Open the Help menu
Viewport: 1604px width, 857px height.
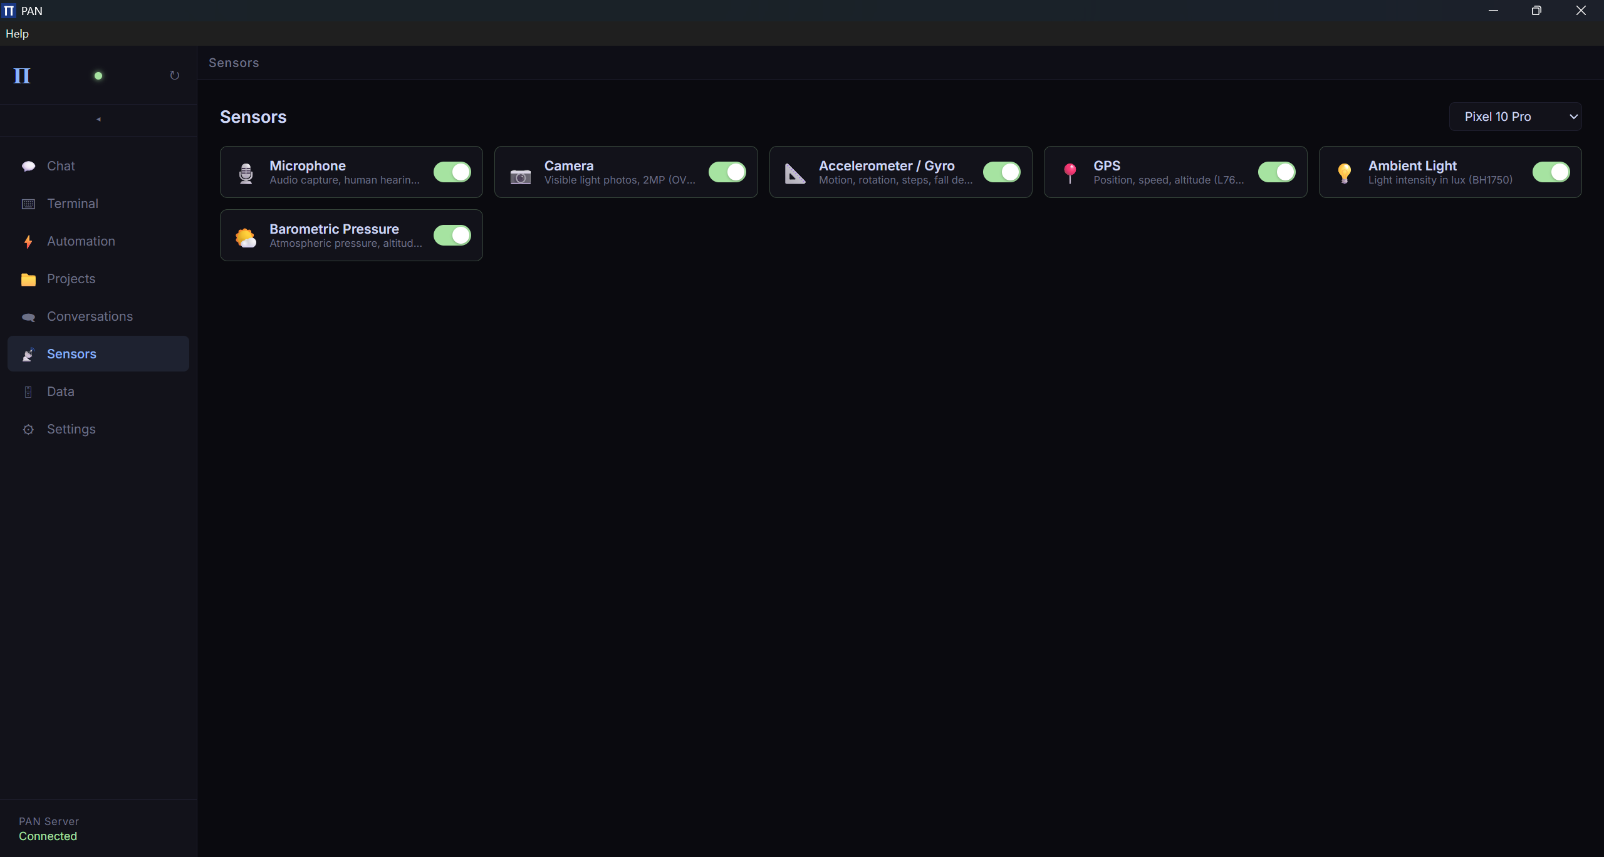click(x=17, y=34)
